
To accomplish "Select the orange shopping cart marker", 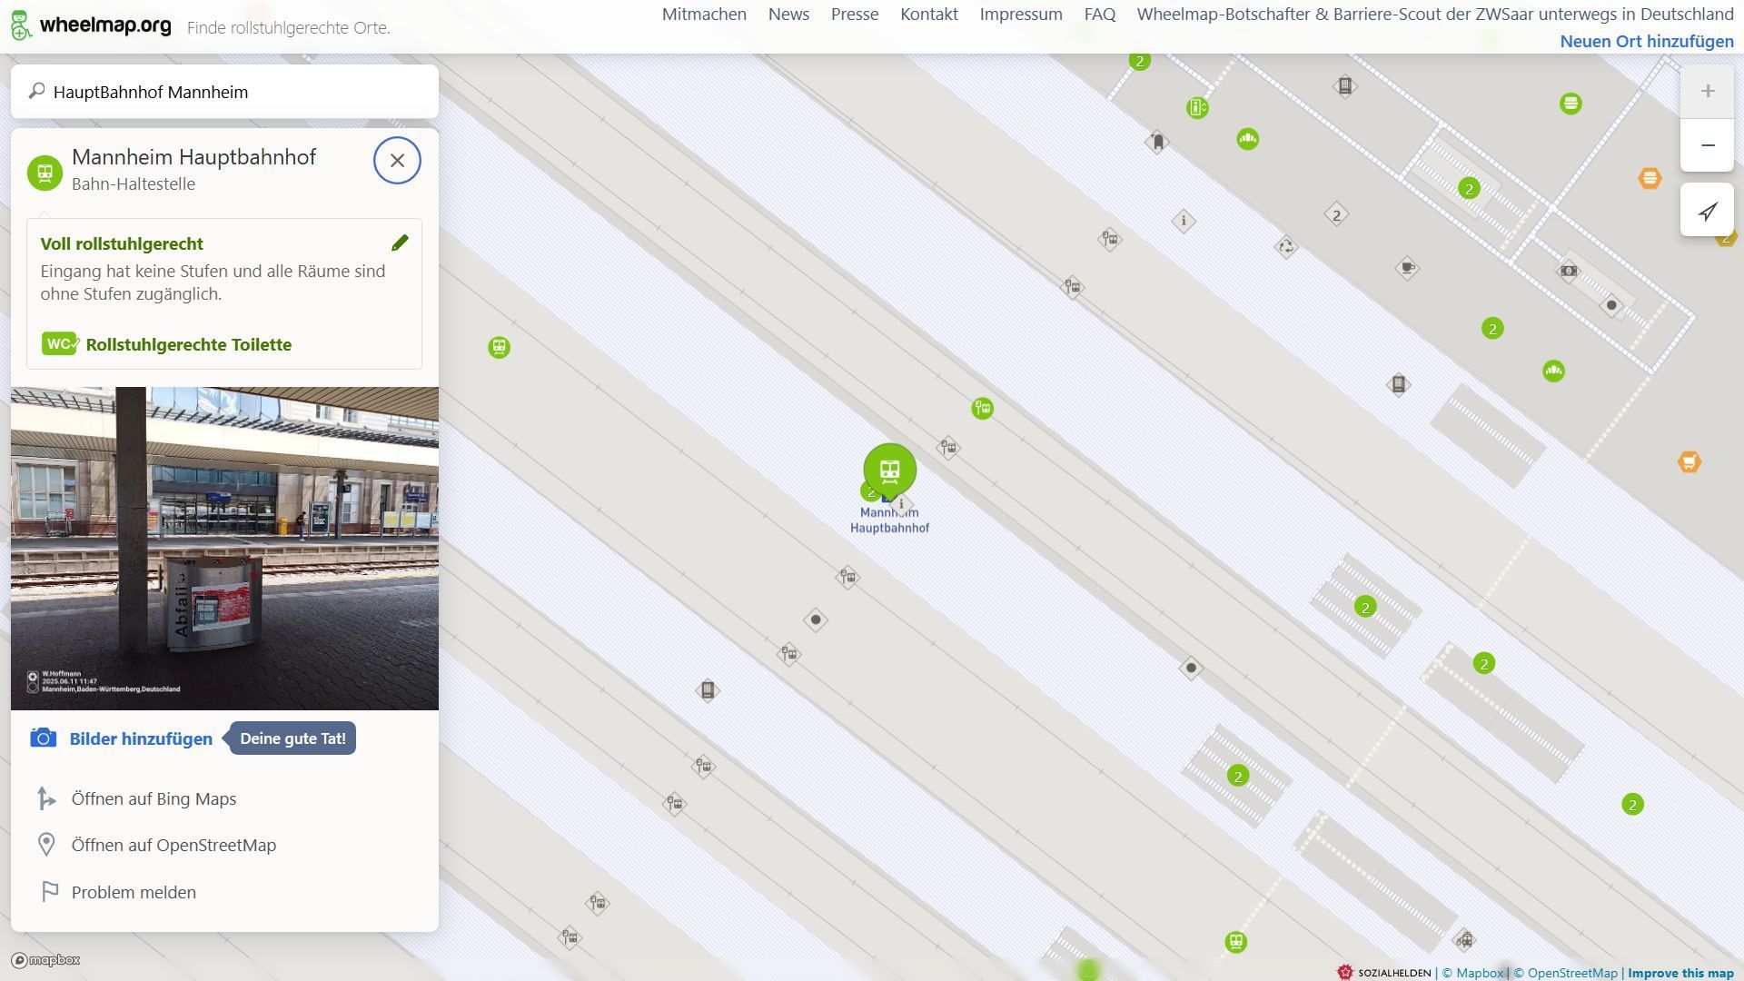I will (1689, 462).
